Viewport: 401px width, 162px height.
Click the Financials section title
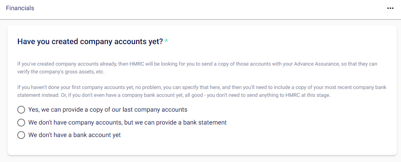click(20, 8)
